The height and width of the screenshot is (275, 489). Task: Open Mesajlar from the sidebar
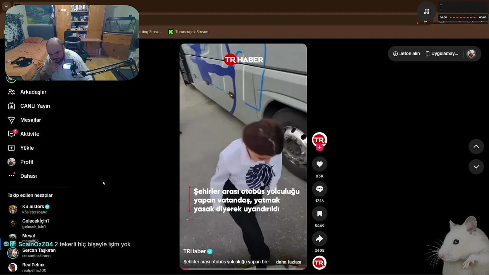tap(24, 120)
